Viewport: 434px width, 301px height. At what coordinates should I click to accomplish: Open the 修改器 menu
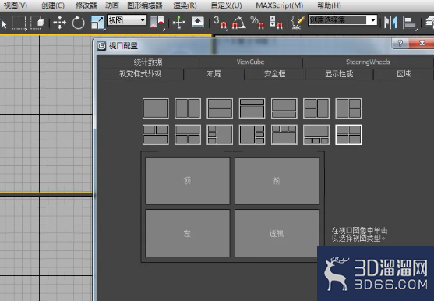click(x=86, y=5)
